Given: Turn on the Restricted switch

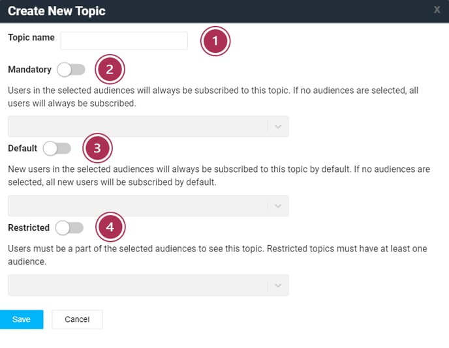Looking at the screenshot, I should [70, 228].
